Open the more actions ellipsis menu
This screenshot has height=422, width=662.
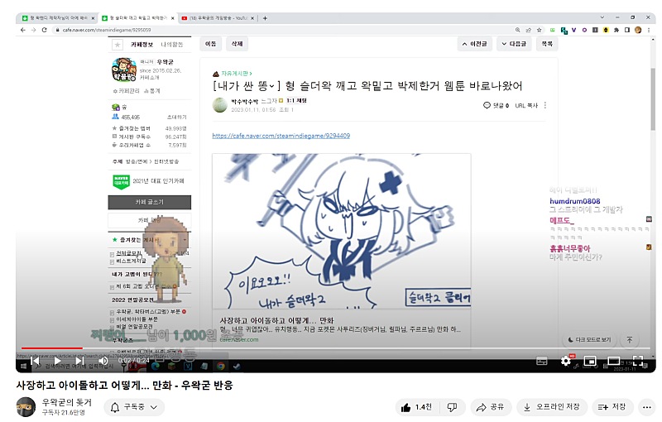(x=647, y=407)
